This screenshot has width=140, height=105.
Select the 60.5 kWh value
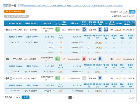point(64,30)
